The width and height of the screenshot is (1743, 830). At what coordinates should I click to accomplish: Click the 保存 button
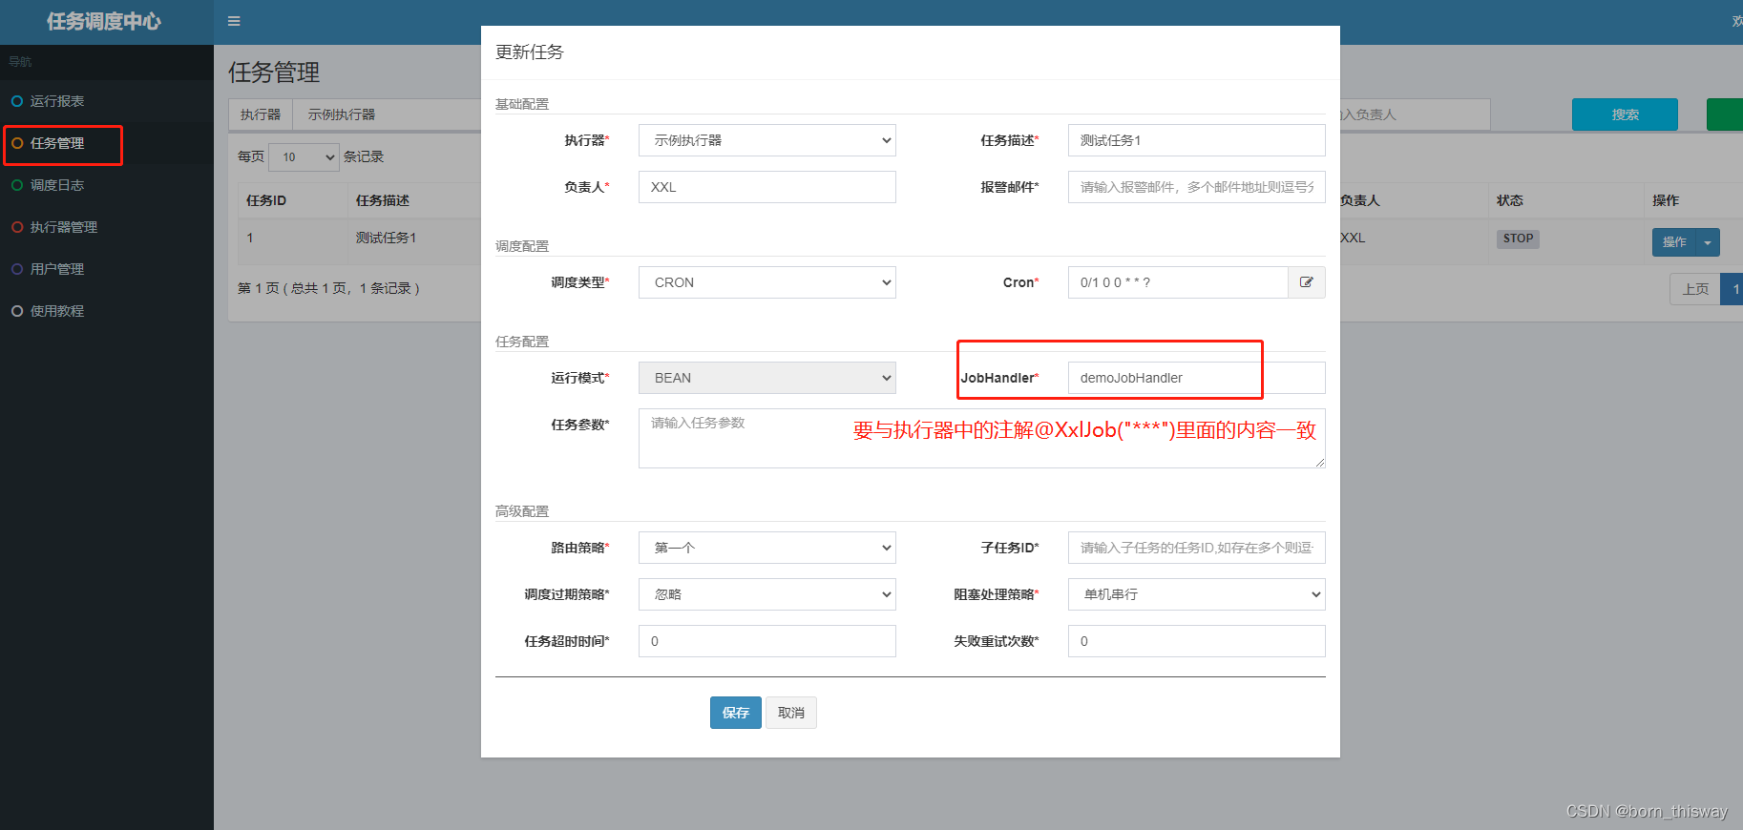click(x=736, y=713)
